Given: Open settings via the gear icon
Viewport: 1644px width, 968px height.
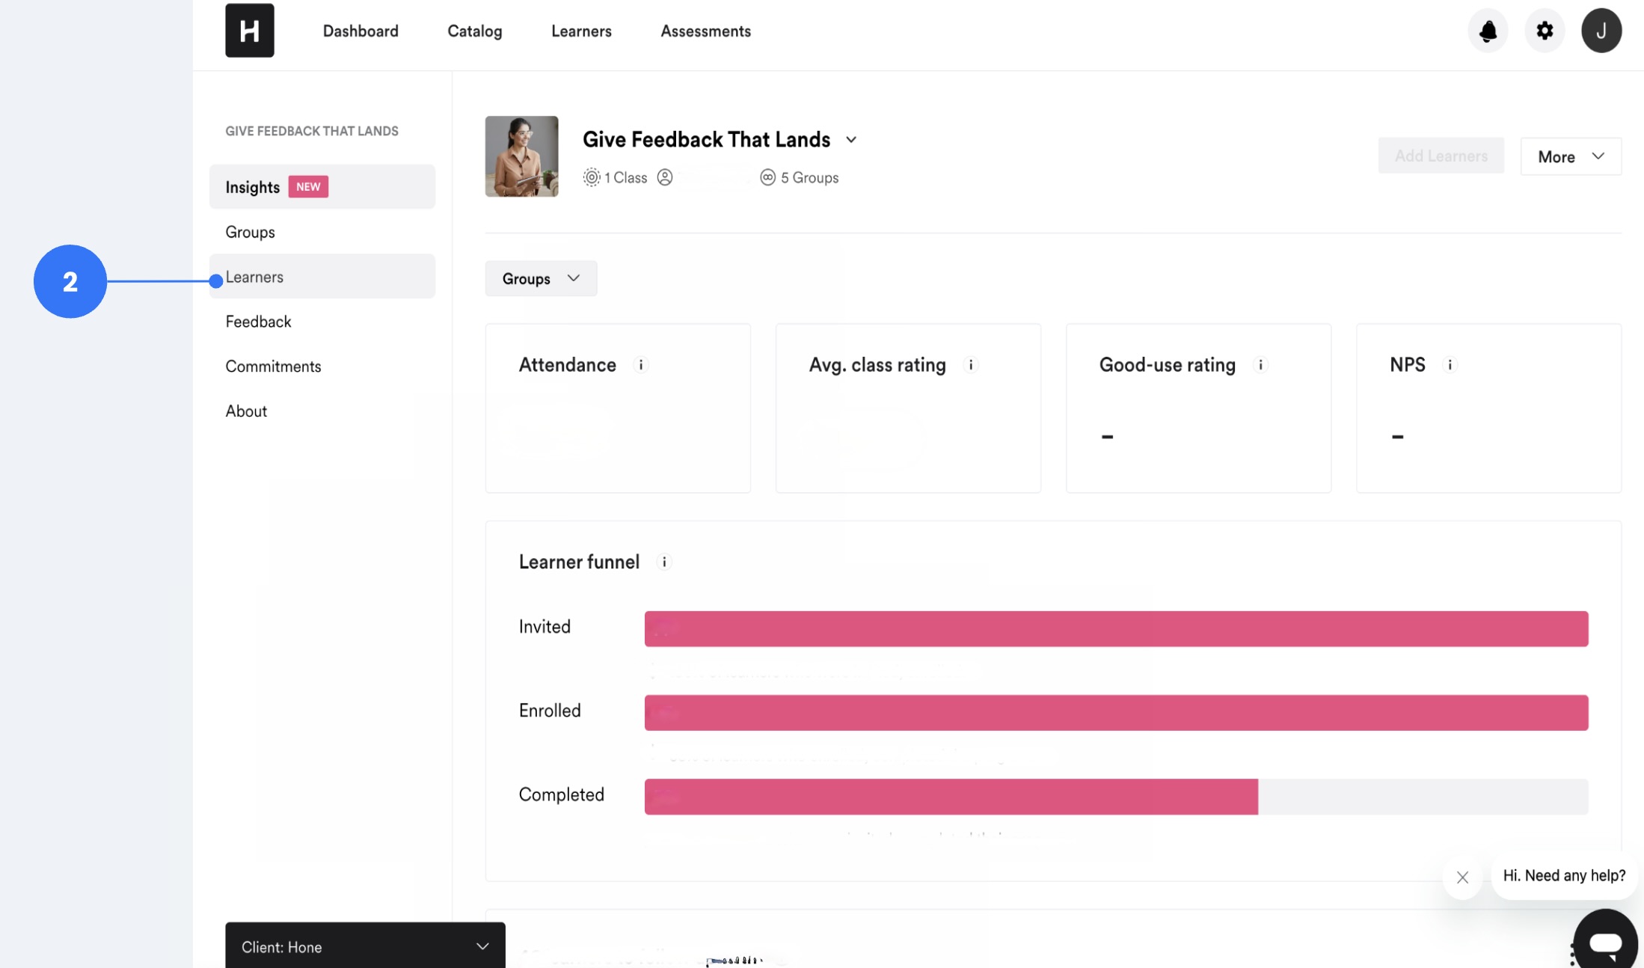Looking at the screenshot, I should point(1545,31).
